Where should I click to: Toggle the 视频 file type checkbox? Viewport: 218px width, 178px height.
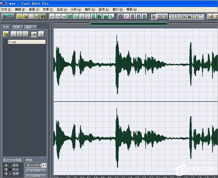(x=6, y=174)
